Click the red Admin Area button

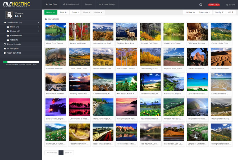click(214, 5)
